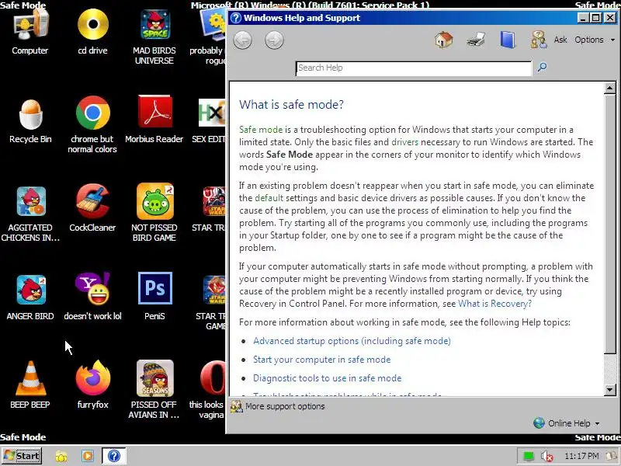
Task: Open the default glossary term link
Action: (x=269, y=198)
